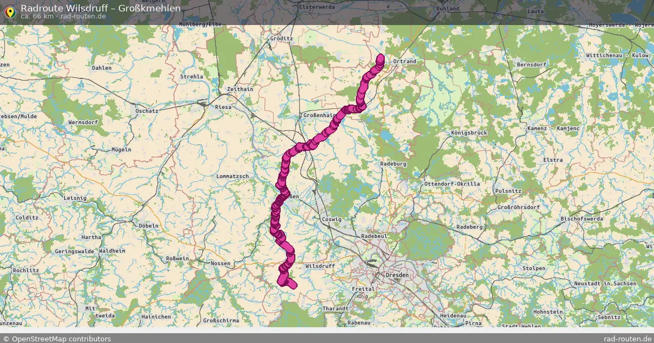Click the Großschirma town label
The width and height of the screenshot is (654, 343).
pyautogui.click(x=221, y=321)
